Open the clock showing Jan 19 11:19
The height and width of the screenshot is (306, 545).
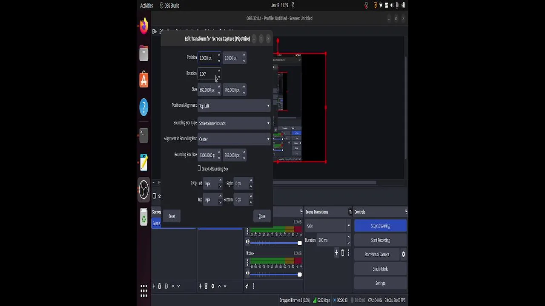pyautogui.click(x=279, y=6)
